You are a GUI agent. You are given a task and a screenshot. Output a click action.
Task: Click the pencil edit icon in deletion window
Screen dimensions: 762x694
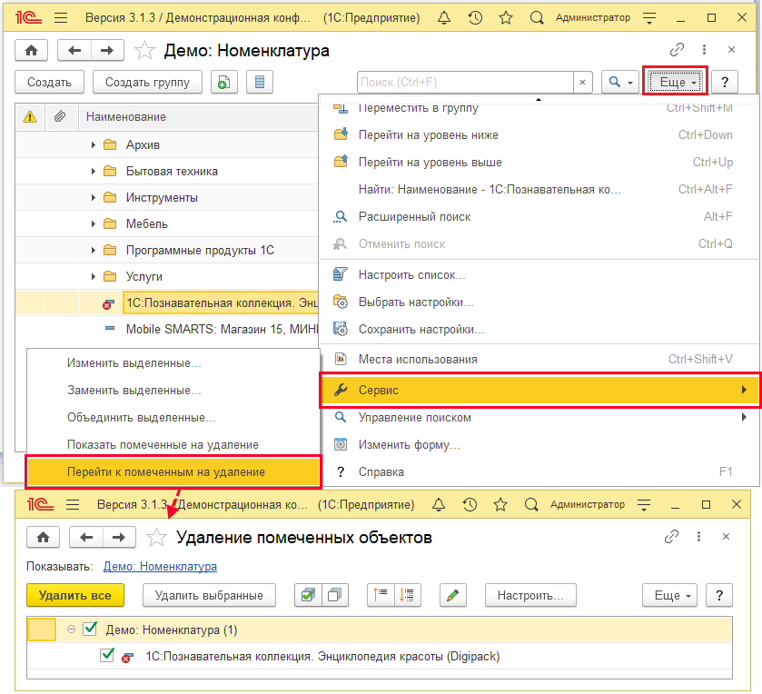tap(453, 595)
